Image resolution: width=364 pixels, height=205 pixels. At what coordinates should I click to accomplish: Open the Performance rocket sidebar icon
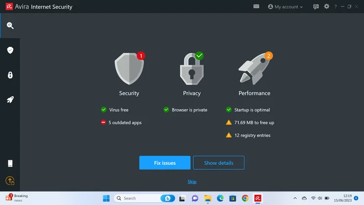pos(10,100)
